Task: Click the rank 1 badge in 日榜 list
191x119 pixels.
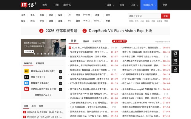Action: 24,112
